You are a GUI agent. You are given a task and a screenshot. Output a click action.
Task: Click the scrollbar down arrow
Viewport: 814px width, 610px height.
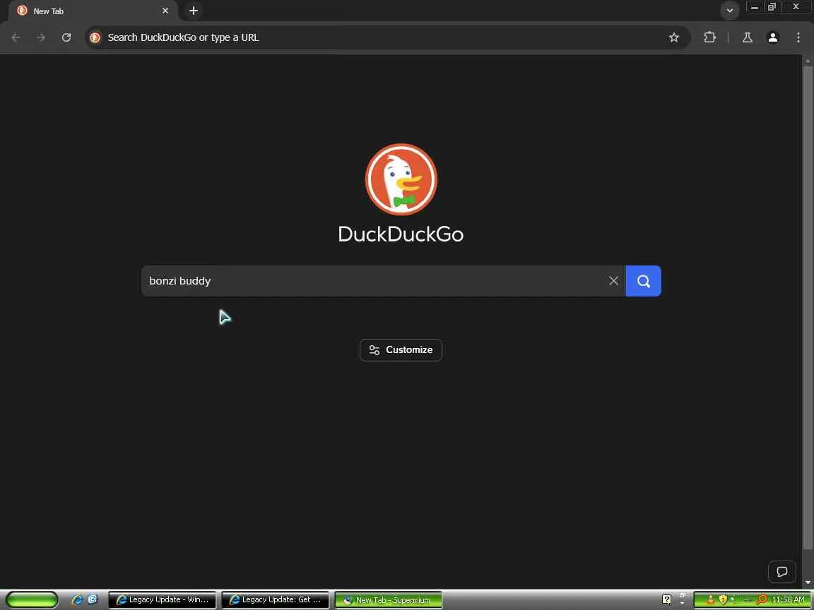click(808, 583)
